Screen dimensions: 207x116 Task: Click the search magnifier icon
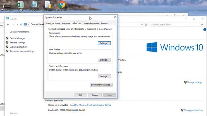coord(202,24)
